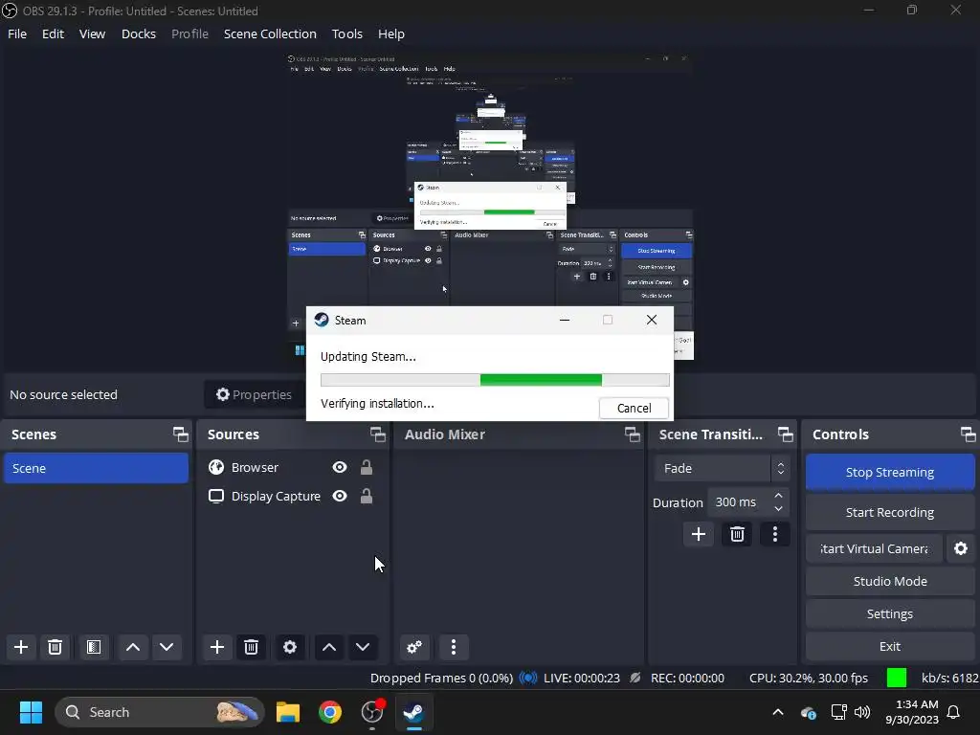Move scene up arrow in Scenes panel

[132, 647]
